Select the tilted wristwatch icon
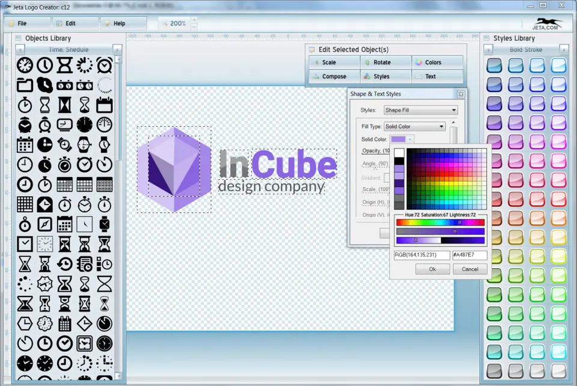Screen dimensions: 577x386 (64, 145)
